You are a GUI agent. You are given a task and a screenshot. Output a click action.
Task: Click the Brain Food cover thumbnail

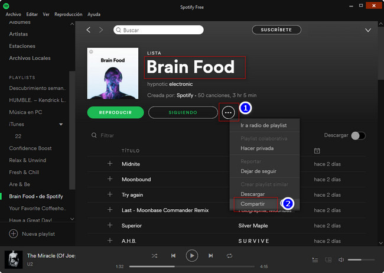(113, 73)
